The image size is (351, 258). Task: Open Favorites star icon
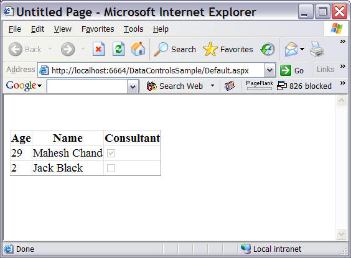pyautogui.click(x=210, y=49)
